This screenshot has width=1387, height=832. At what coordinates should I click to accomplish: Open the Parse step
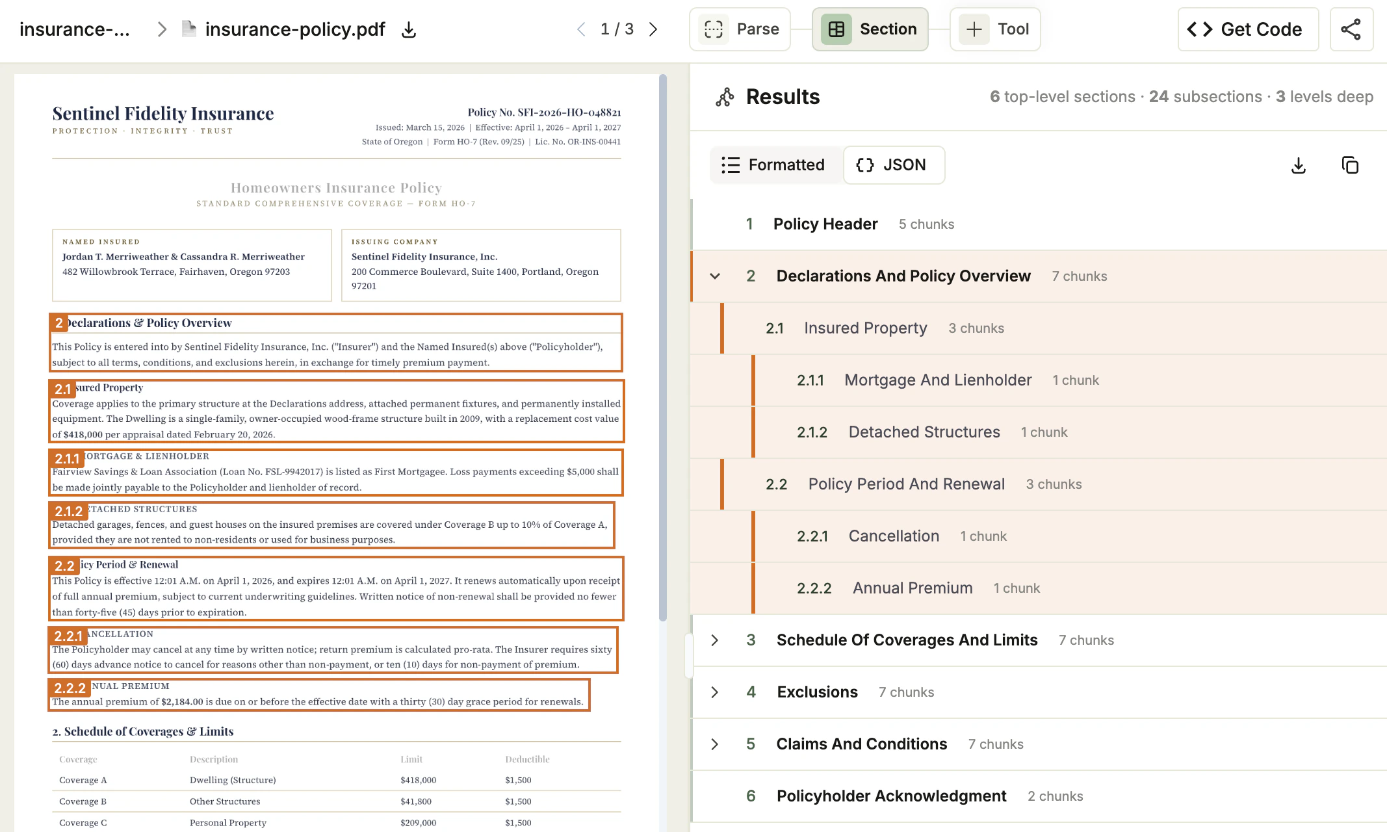pos(740,29)
